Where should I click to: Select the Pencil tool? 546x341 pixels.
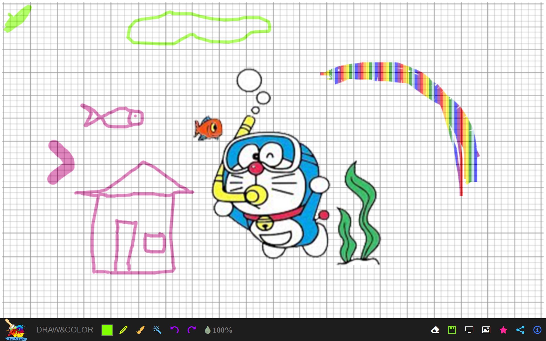pos(124,330)
